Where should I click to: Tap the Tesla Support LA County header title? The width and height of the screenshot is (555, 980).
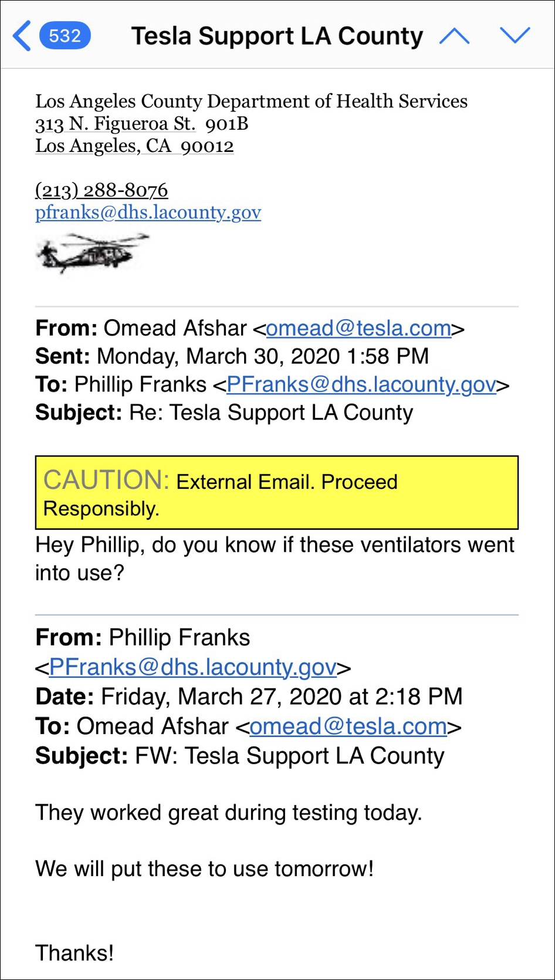click(276, 36)
